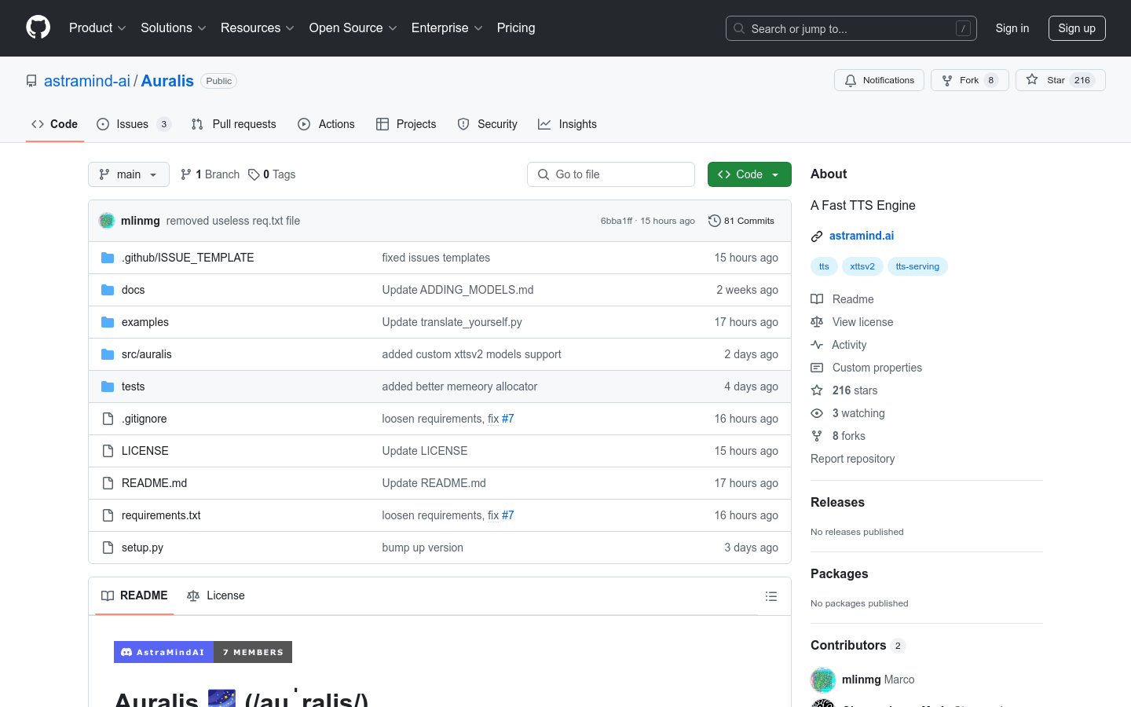
Task: Select the Code tab
Action: point(55,124)
